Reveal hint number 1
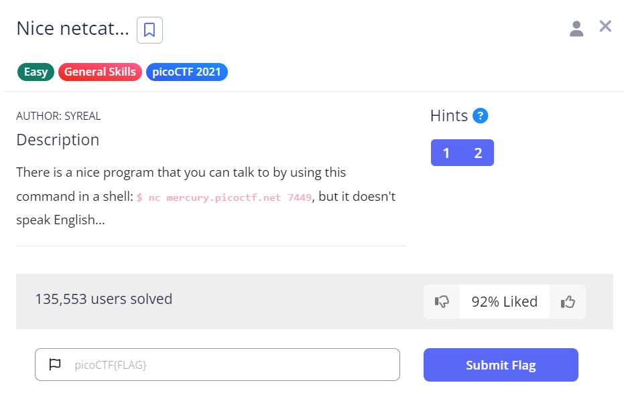This screenshot has width=624, height=395. (x=446, y=153)
